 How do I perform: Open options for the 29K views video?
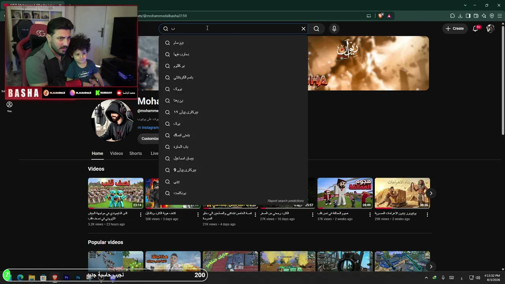point(427,215)
